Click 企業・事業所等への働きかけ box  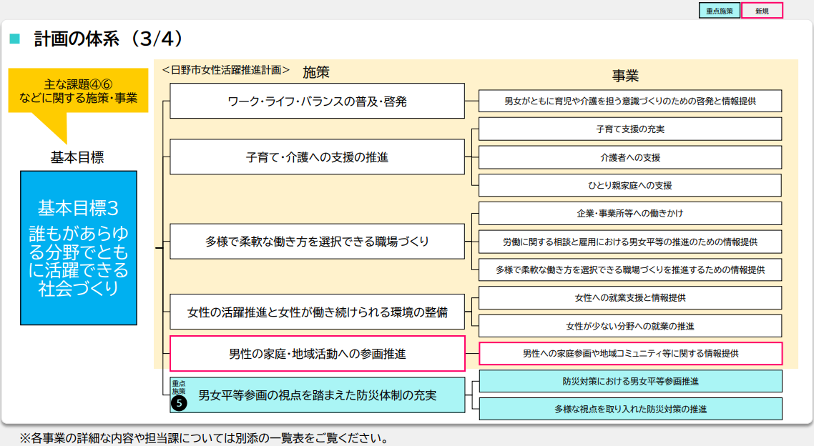click(630, 214)
